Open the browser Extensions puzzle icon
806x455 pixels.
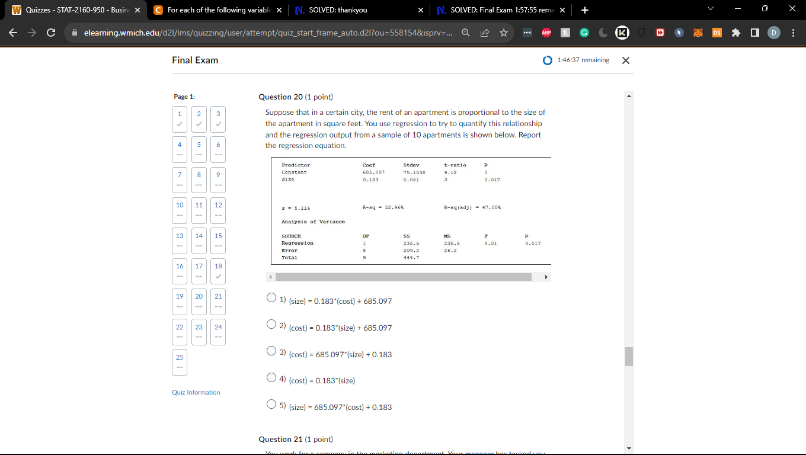pyautogui.click(x=735, y=33)
